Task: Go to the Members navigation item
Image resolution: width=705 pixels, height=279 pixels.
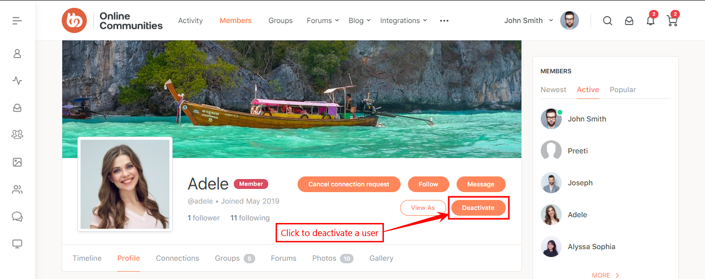Action: (x=235, y=21)
